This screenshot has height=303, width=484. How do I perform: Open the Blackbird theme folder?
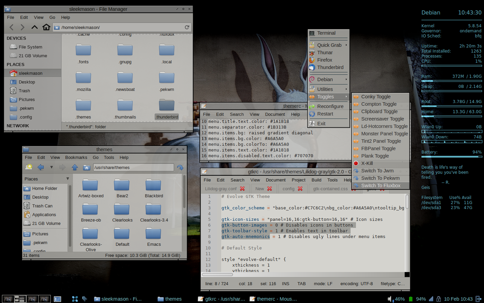coord(154,188)
